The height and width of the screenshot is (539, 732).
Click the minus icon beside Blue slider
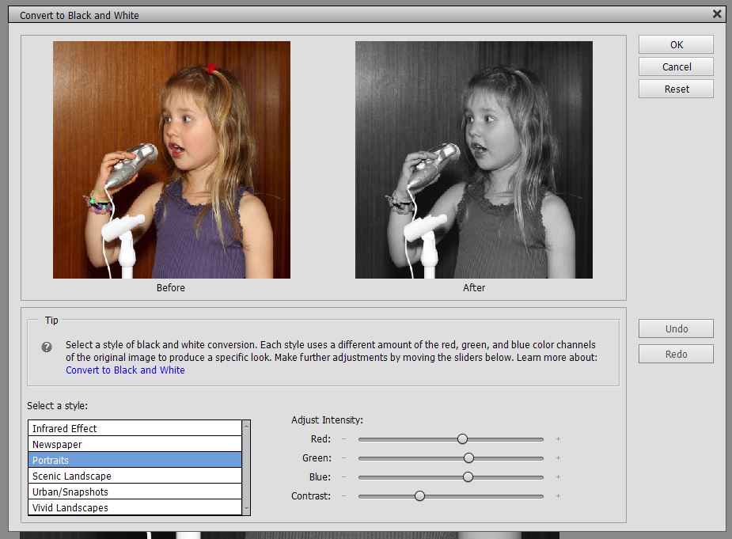343,476
